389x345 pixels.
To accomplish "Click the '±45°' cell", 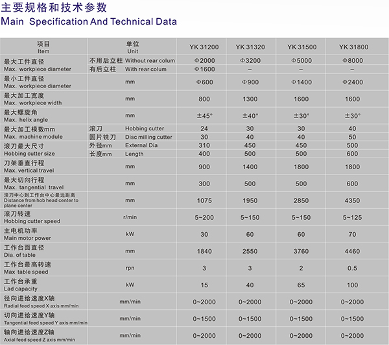I will 204,116.
